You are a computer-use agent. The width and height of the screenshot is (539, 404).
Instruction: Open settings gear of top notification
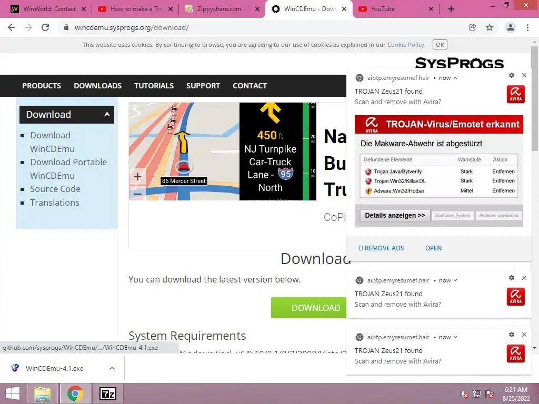[512, 75]
